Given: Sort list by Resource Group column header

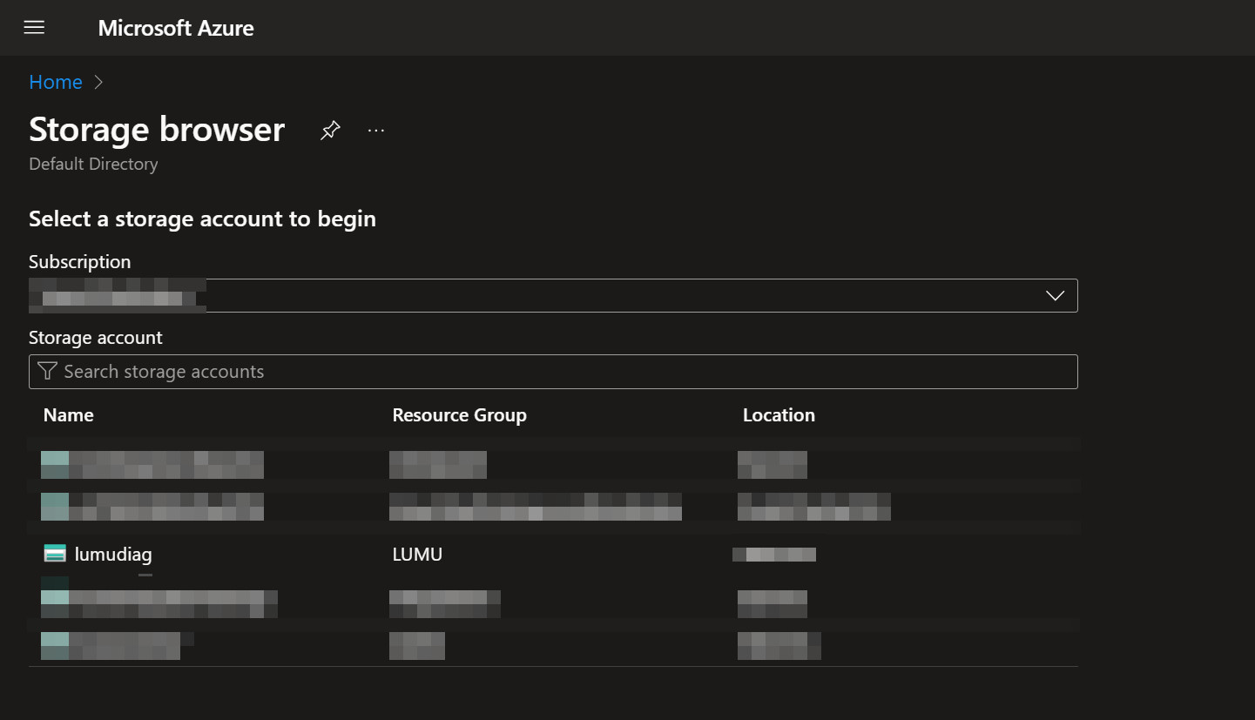Looking at the screenshot, I should click(459, 415).
